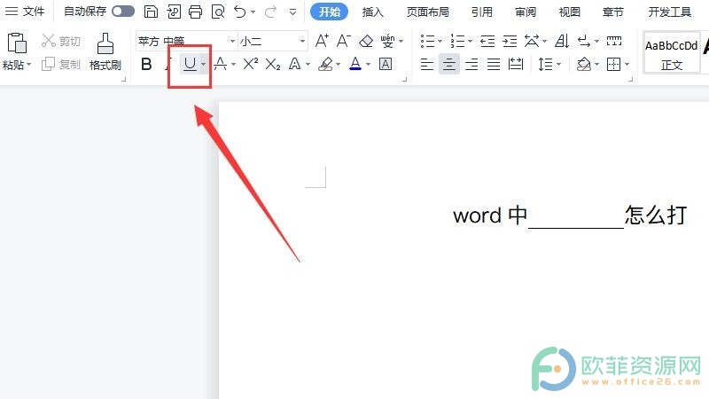The width and height of the screenshot is (709, 399).
Task: Click the Redo icon
Action: pyautogui.click(x=270, y=12)
